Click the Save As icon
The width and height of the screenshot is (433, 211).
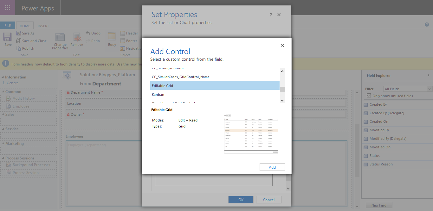(x=19, y=33)
